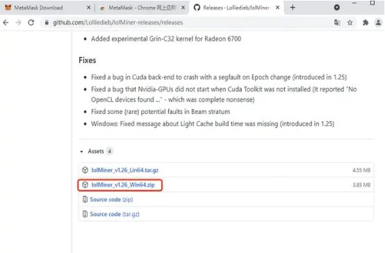385x253 pixels.
Task: Click the circular media icon beside tabs
Action: pyautogui.click(x=337, y=8)
